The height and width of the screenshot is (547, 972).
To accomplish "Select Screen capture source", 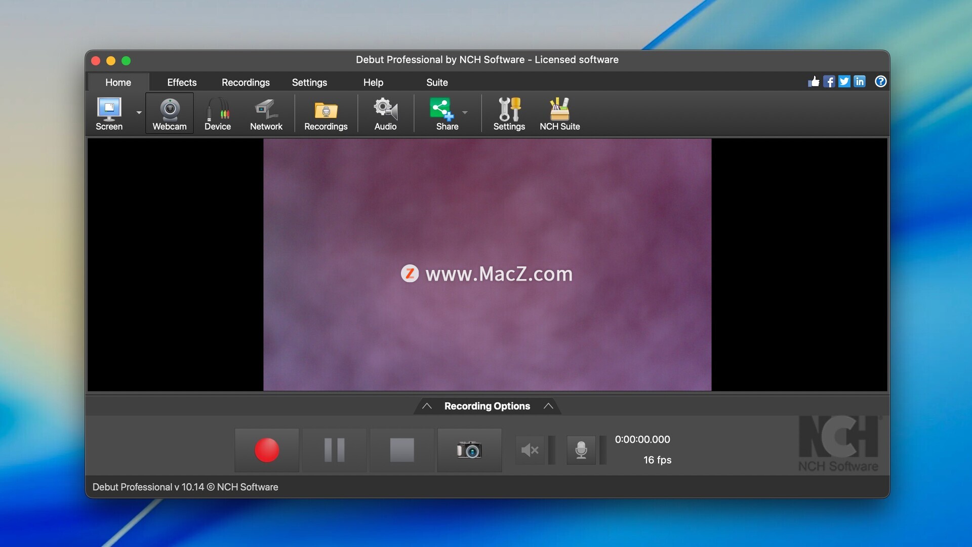I will 109,114.
